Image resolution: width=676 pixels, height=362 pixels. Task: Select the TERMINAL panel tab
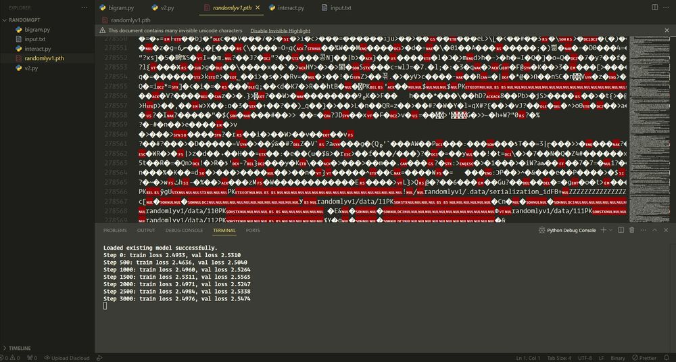point(224,231)
